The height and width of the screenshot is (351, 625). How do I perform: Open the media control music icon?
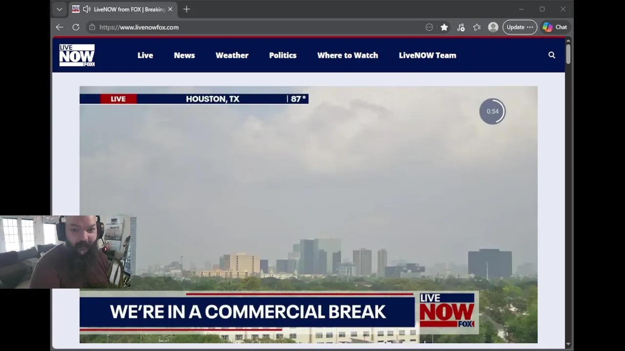[460, 27]
